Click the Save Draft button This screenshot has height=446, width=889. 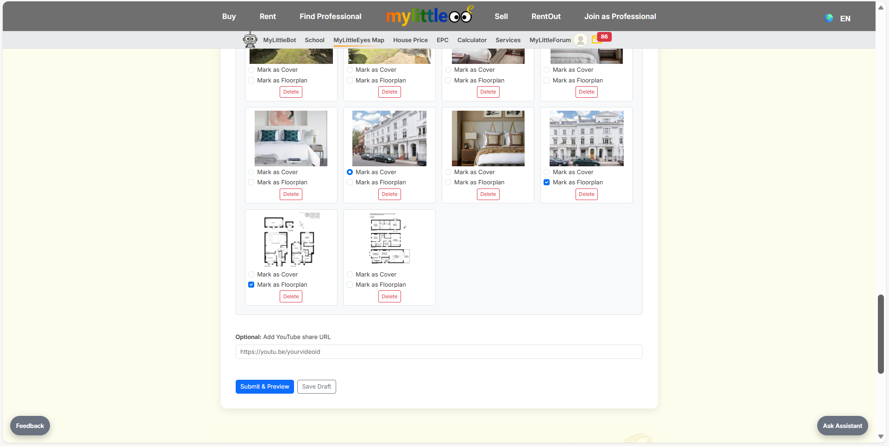pyautogui.click(x=316, y=387)
